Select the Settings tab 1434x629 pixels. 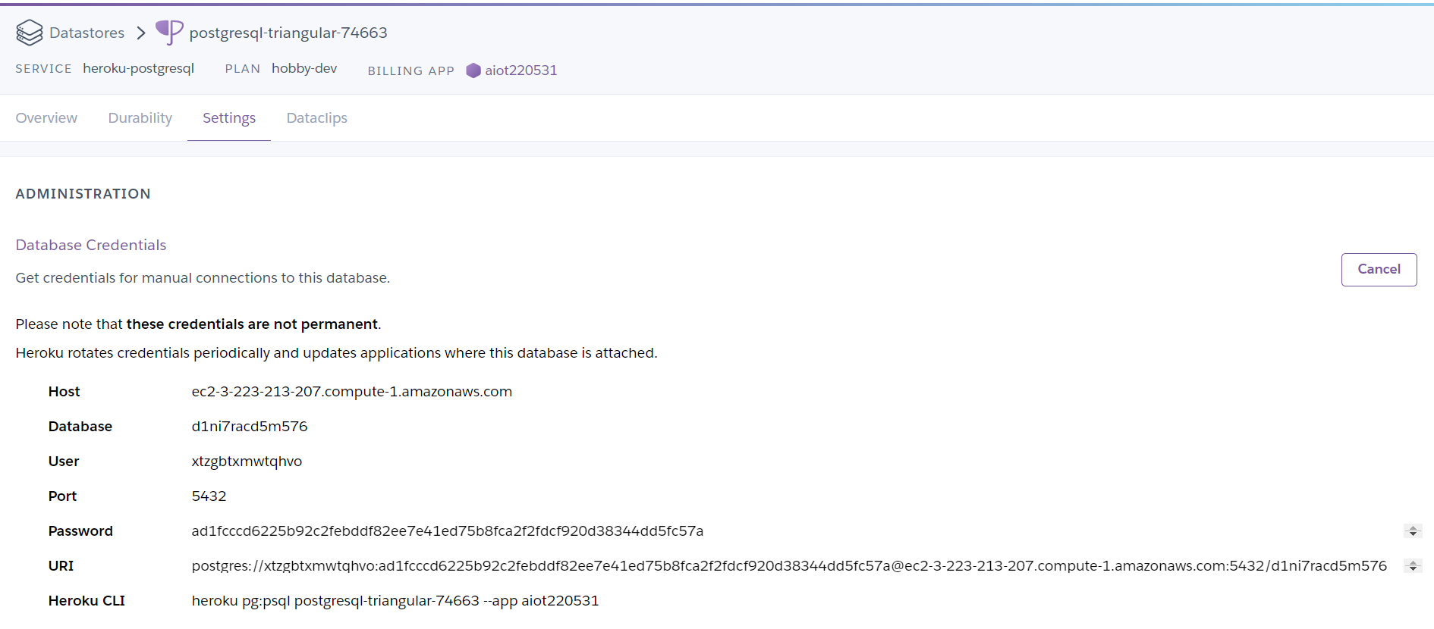point(229,118)
